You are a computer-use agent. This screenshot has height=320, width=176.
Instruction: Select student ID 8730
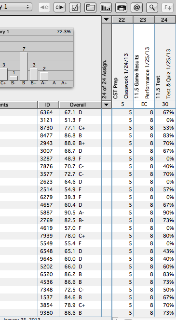(46, 128)
